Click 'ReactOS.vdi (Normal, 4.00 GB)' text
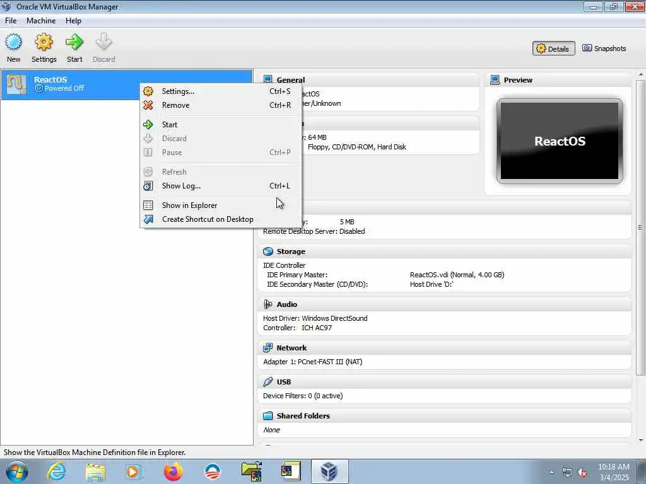The height and width of the screenshot is (484, 646). [457, 275]
